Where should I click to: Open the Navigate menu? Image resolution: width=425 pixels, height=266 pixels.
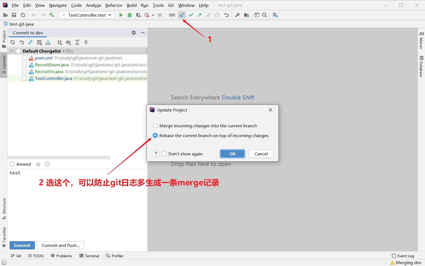pyautogui.click(x=58, y=5)
